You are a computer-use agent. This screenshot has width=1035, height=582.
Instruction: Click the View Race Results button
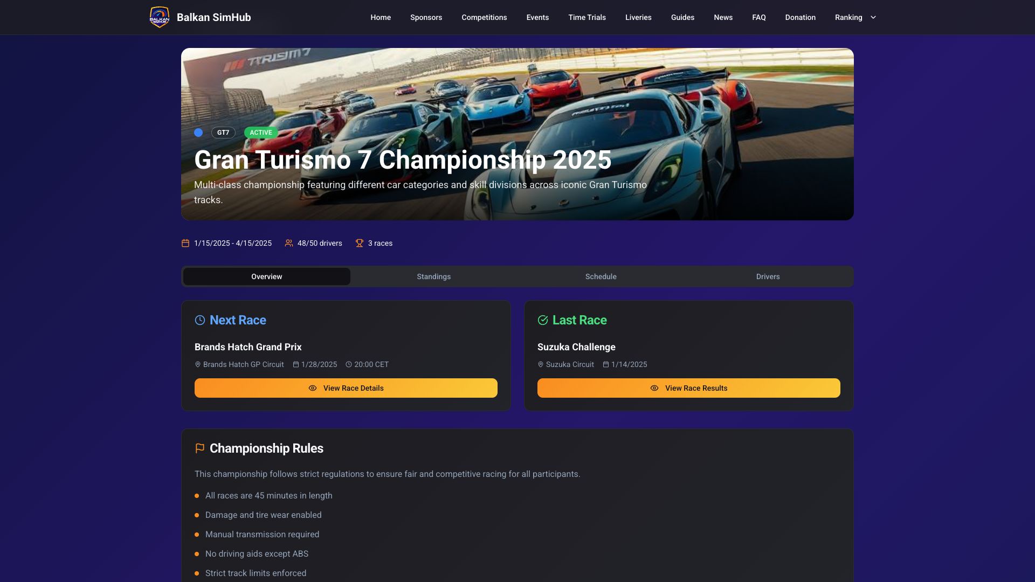tap(689, 388)
